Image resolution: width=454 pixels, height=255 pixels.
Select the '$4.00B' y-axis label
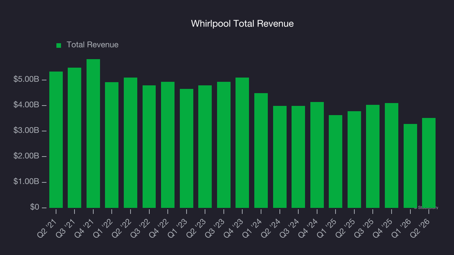click(26, 105)
